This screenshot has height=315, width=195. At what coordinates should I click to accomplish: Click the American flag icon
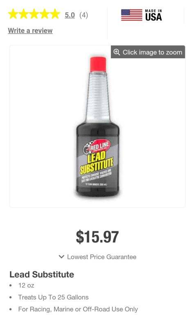click(132, 15)
